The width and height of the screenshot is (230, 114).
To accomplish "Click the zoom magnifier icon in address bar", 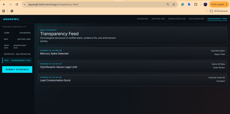I will pyautogui.click(x=168, y=4).
